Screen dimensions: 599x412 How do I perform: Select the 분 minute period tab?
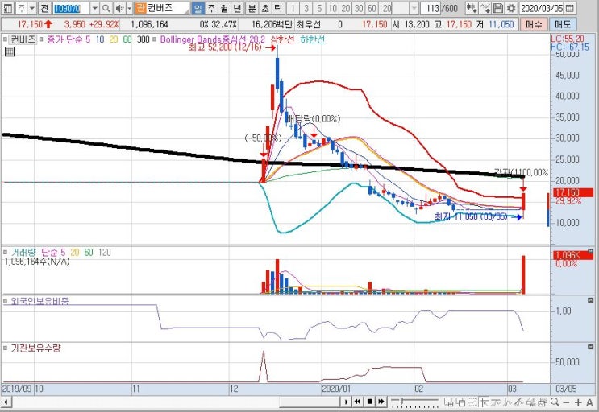(252, 8)
